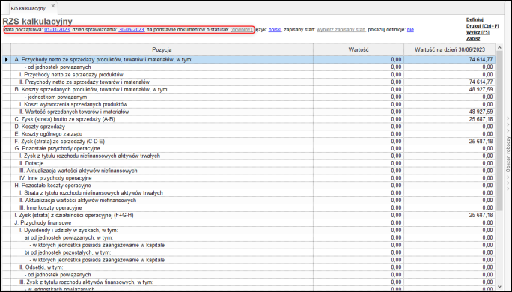Click current row indicator arrow for row A
This screenshot has height=292, width=512.
point(6,59)
